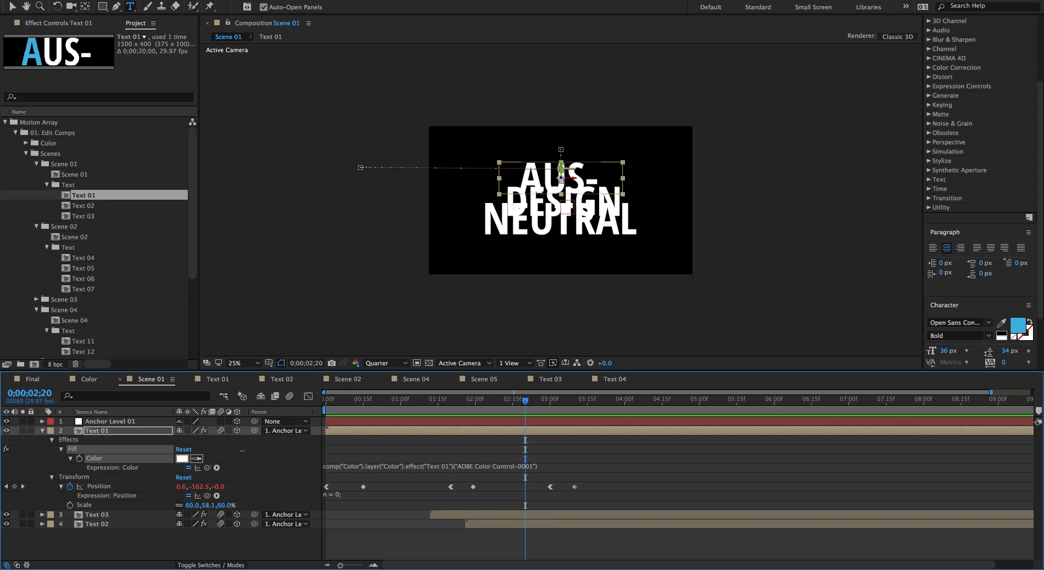Open the 1 View layout dropdown
This screenshot has height=570, width=1044.
click(515, 363)
